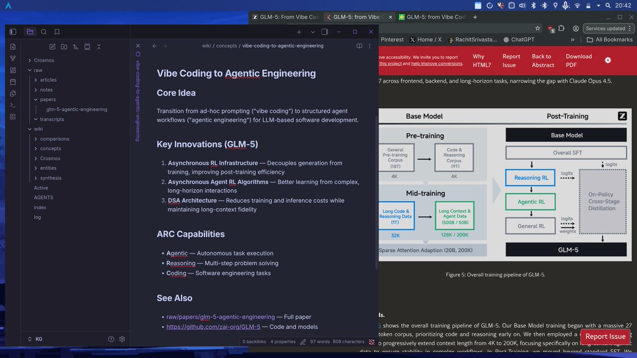The height and width of the screenshot is (358, 637).
Task: Add a new Obsidian tab
Action: click(299, 32)
